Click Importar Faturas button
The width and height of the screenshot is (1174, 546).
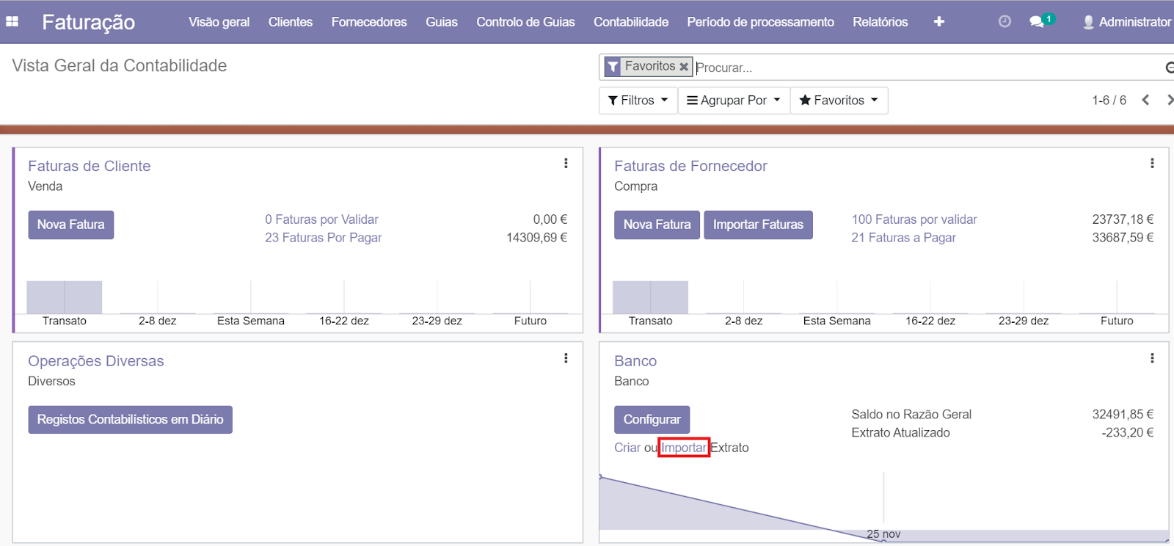[x=758, y=225]
